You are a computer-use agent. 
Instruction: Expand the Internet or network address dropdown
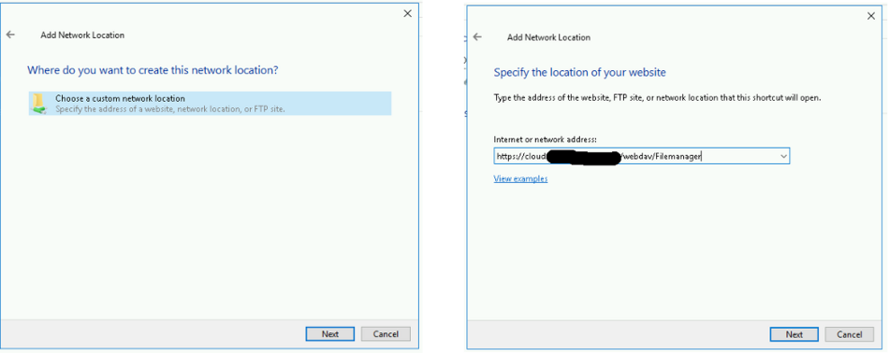(x=783, y=156)
